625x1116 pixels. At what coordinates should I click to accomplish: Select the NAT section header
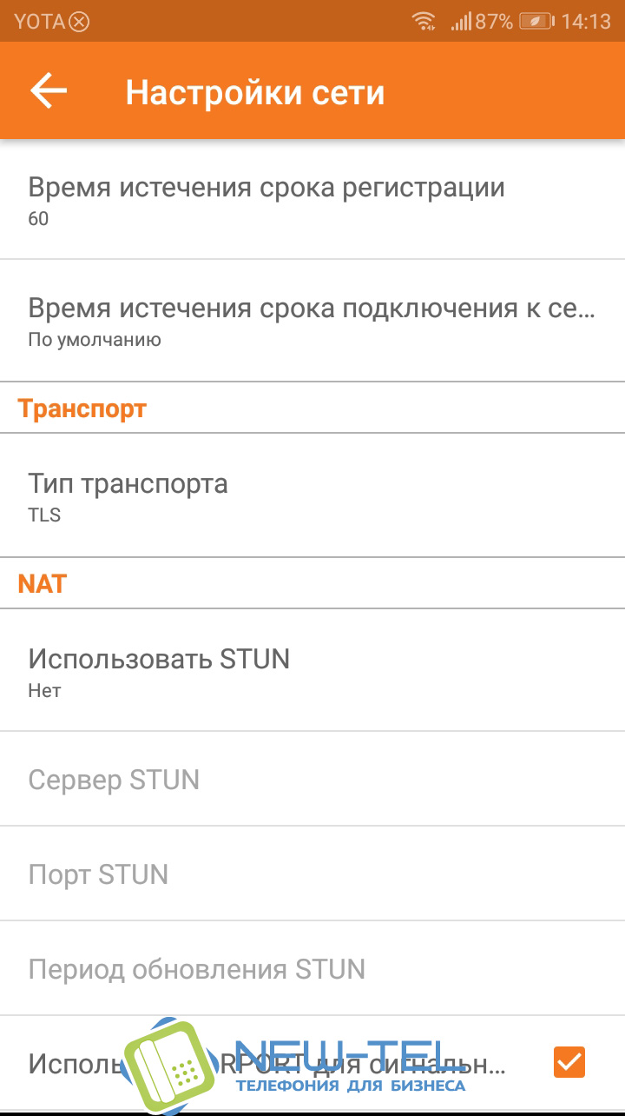43,583
